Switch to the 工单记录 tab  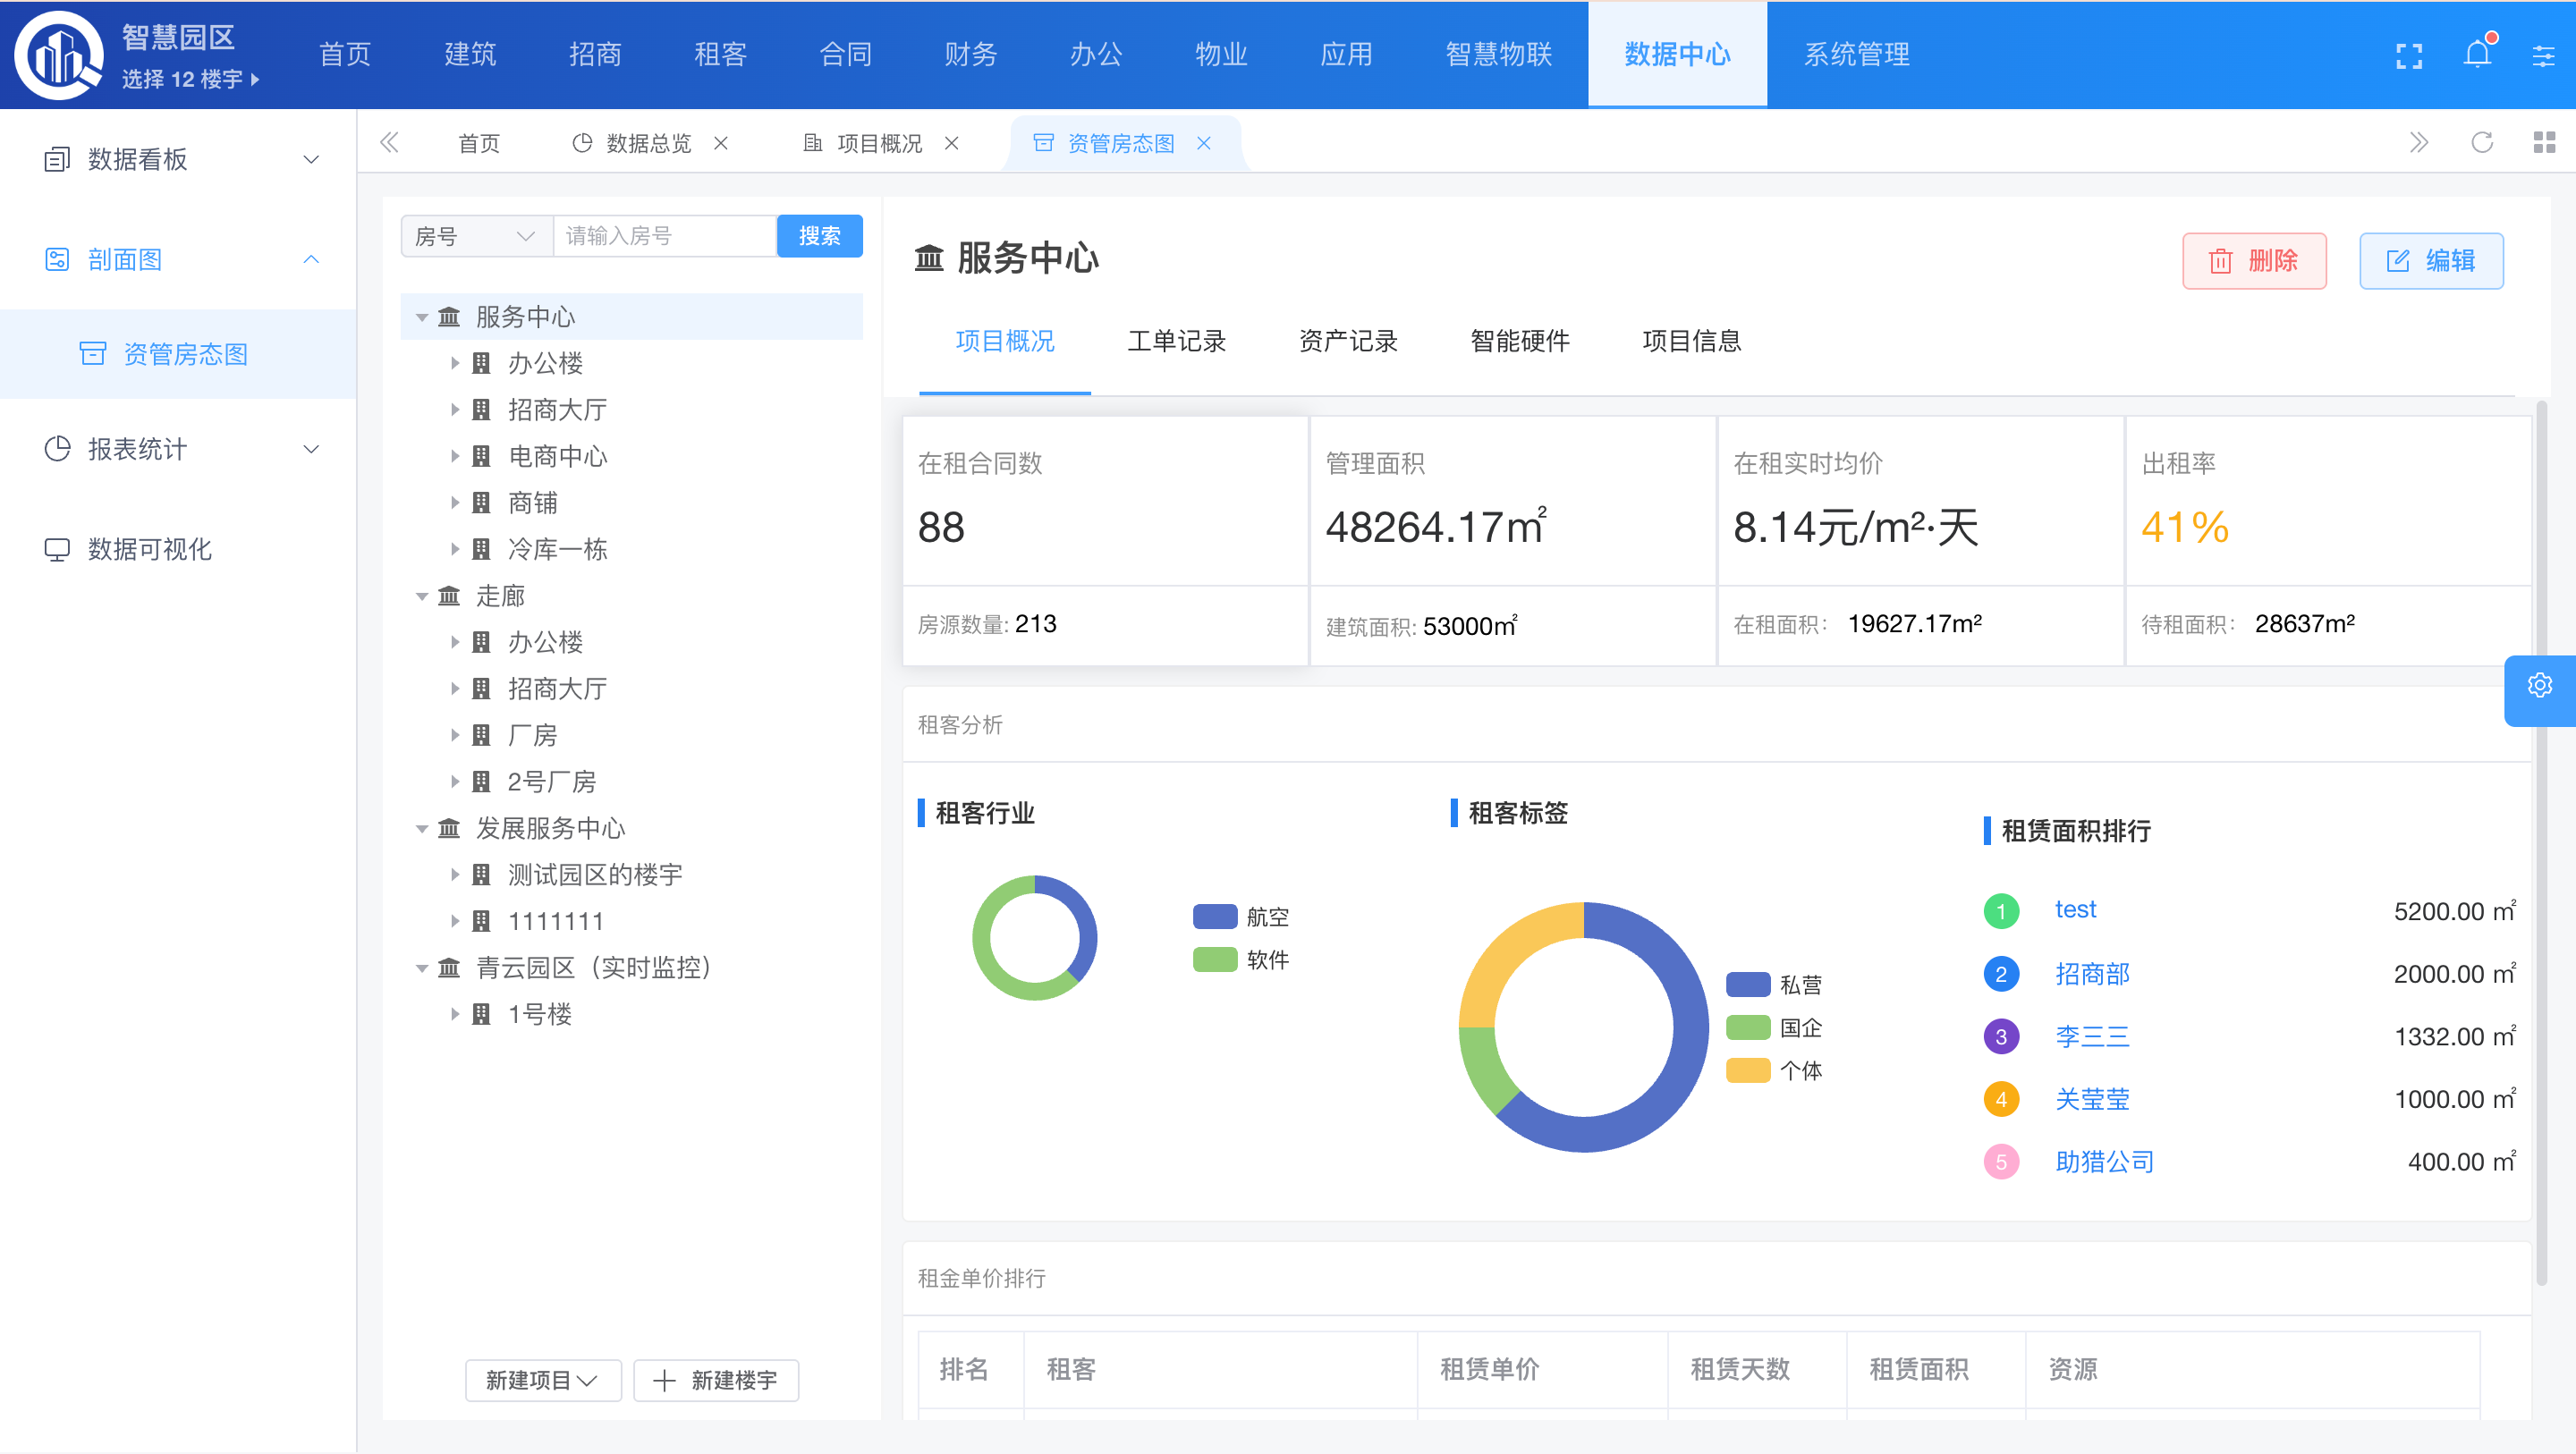click(1176, 342)
